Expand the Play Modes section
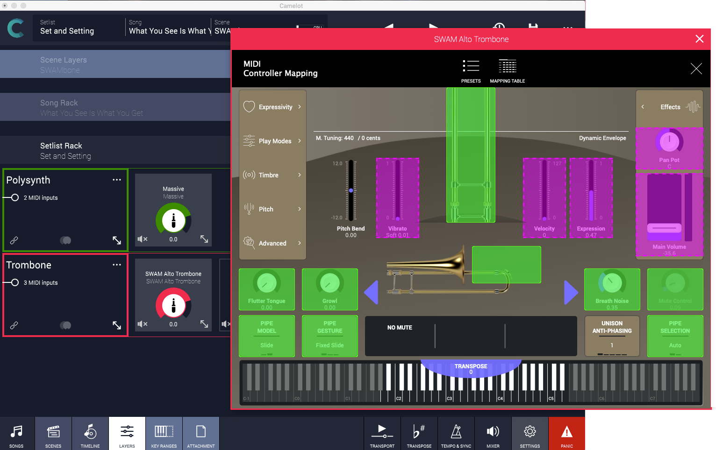716x450 pixels. (x=272, y=141)
